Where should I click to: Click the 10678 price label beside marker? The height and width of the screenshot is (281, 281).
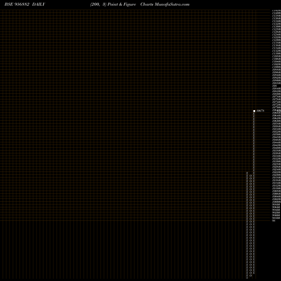260,111
